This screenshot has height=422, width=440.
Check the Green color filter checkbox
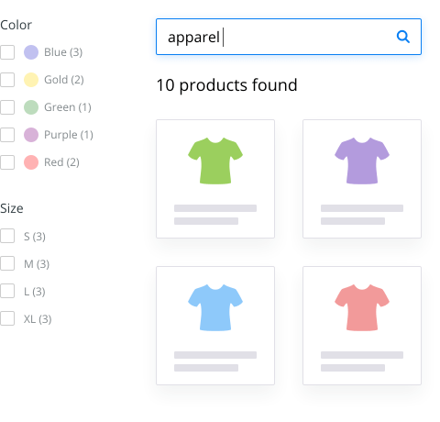7,107
